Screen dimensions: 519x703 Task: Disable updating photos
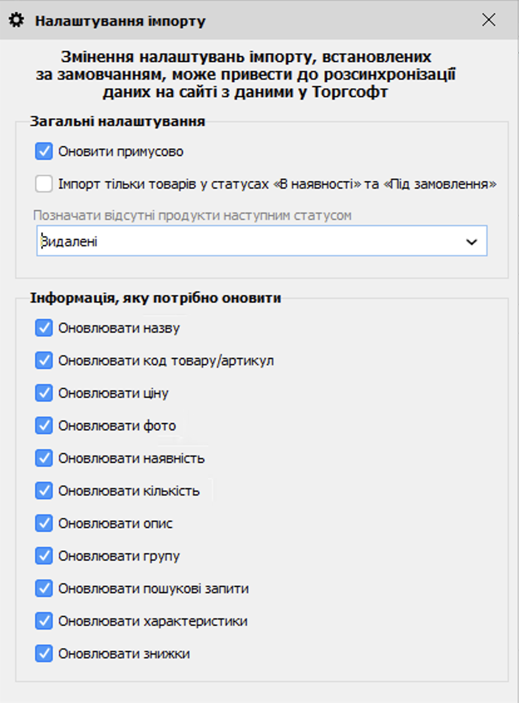[43, 425]
